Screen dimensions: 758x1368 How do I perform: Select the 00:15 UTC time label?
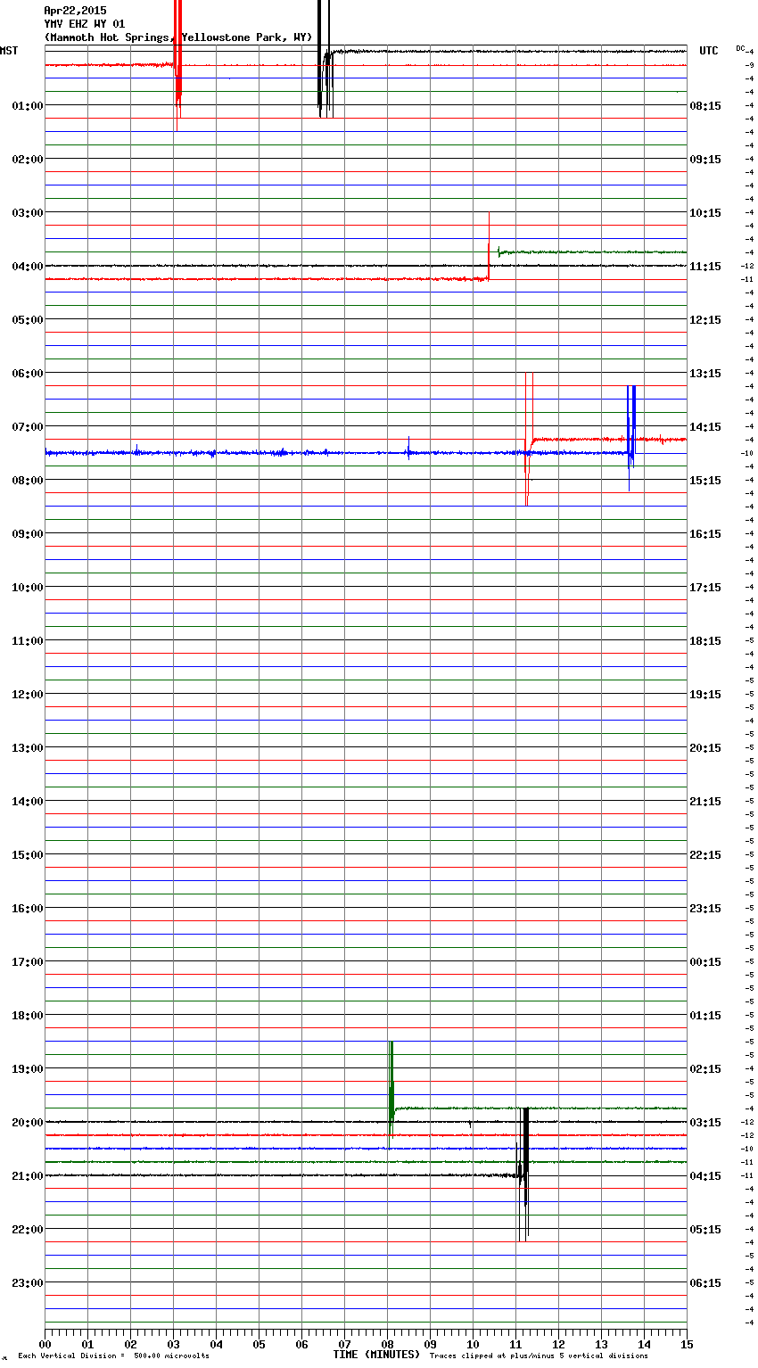click(x=705, y=962)
